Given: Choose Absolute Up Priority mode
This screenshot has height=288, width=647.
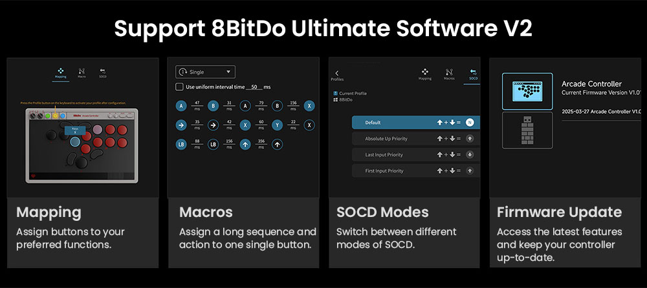Looking at the screenshot, I should (413, 139).
